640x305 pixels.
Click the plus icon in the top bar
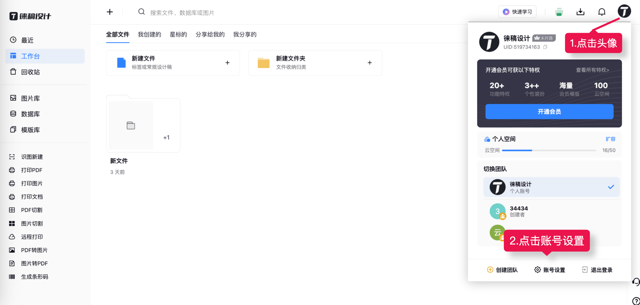tap(110, 12)
